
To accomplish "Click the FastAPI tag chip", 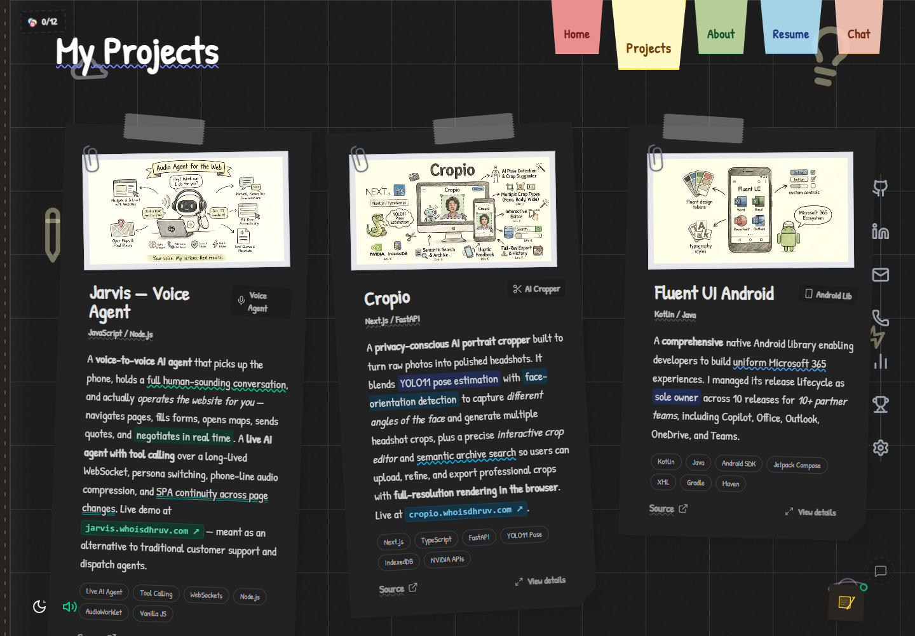I will click(x=479, y=538).
